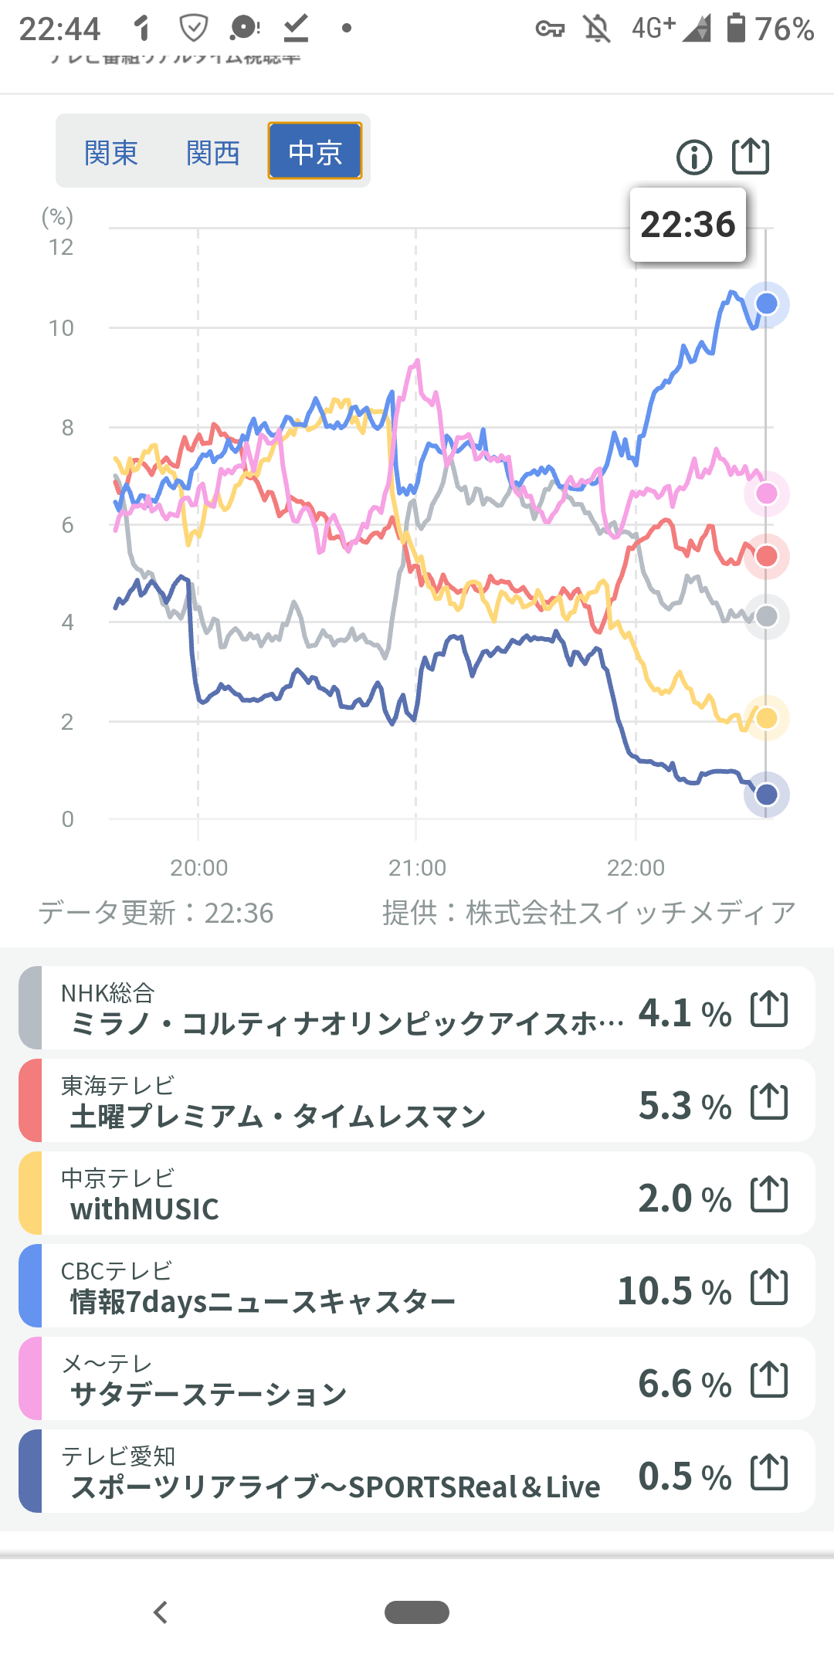Tap the yellow 中京テレビ chart data point

766,718
